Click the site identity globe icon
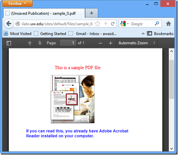The width and height of the screenshot is (178, 155). click(x=18, y=24)
